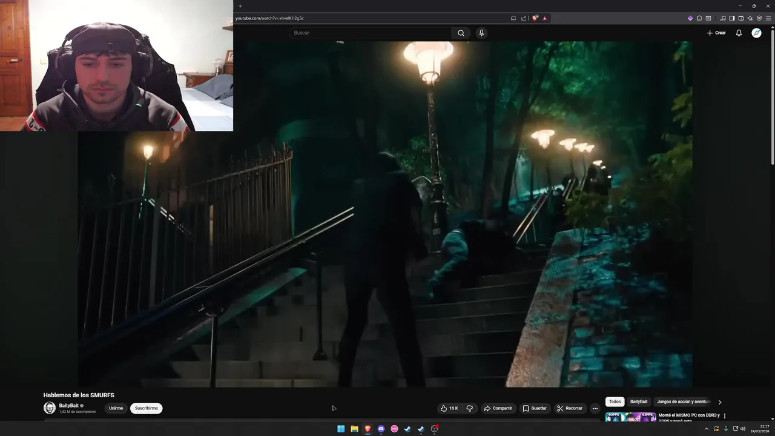Open options menu for Monté el MISMO PC video
The width and height of the screenshot is (775, 436).
coord(725,416)
